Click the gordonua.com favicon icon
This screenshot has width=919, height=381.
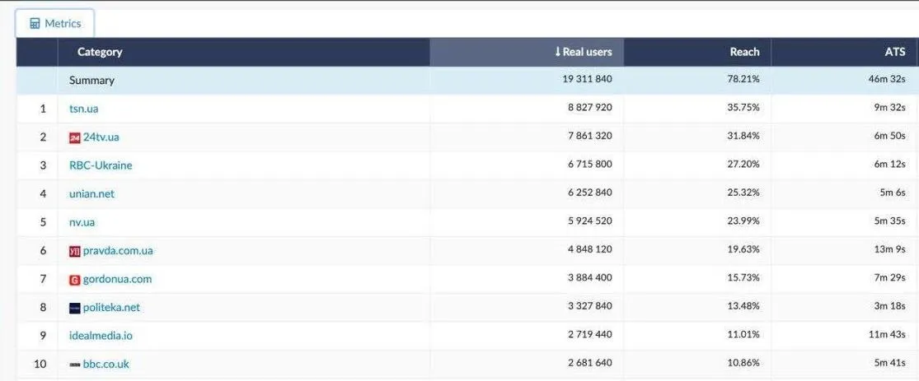75,280
